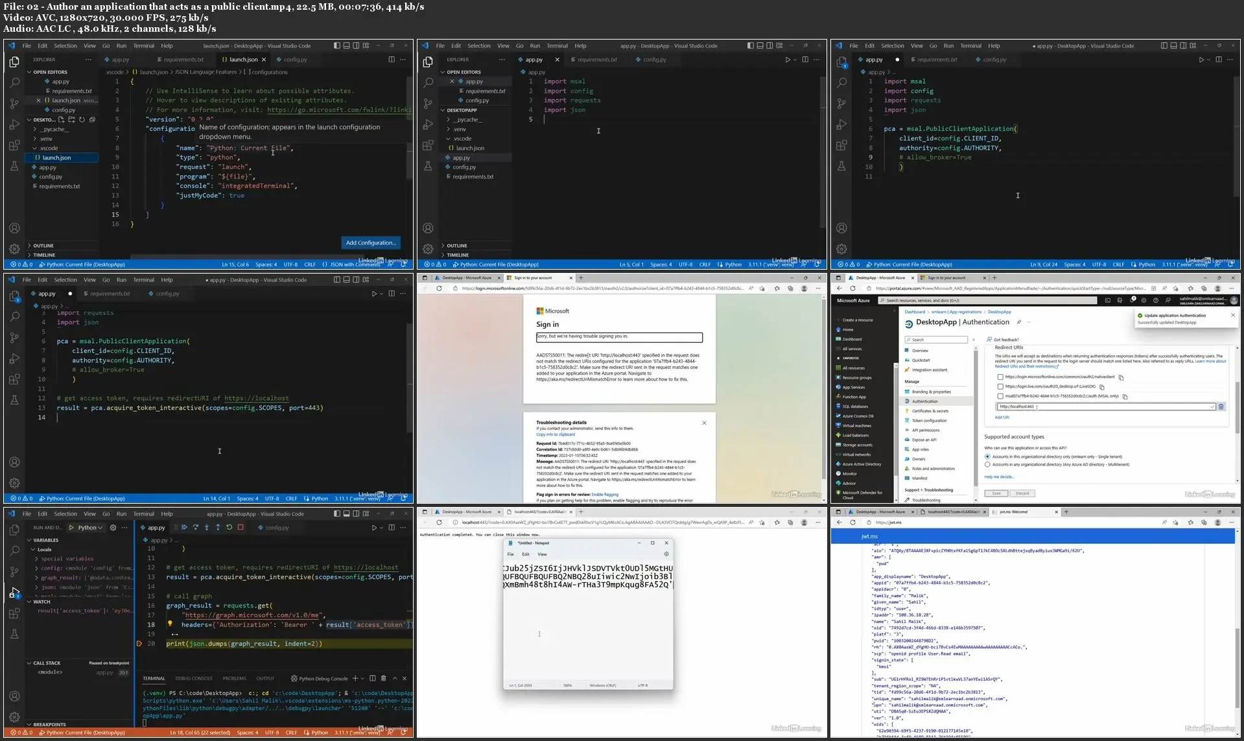Dismiss the Update application Authentication notification
Image resolution: width=1244 pixels, height=741 pixels.
[1232, 315]
